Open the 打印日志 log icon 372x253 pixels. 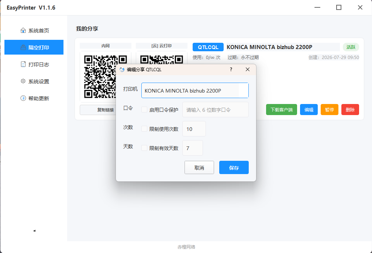tap(23, 64)
